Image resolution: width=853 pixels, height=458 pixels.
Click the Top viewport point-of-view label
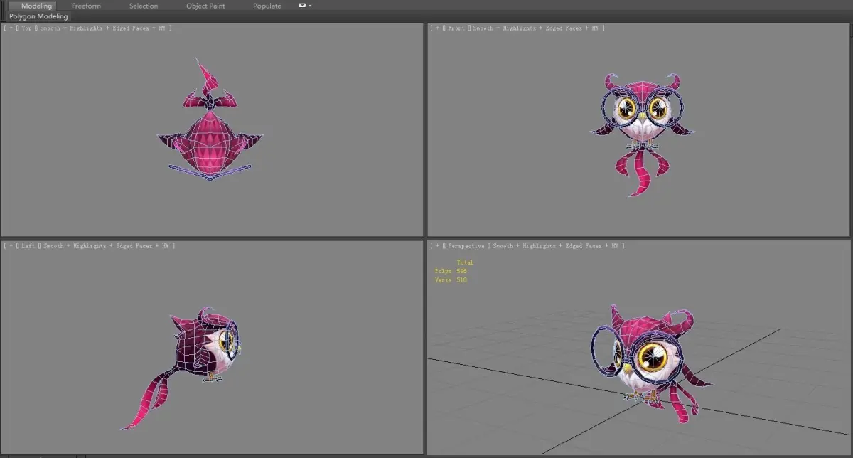tap(26, 28)
